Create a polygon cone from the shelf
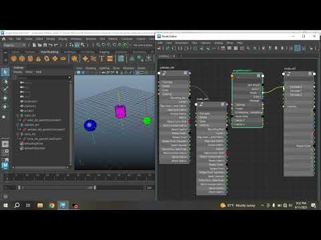 pyautogui.click(x=38, y=59)
